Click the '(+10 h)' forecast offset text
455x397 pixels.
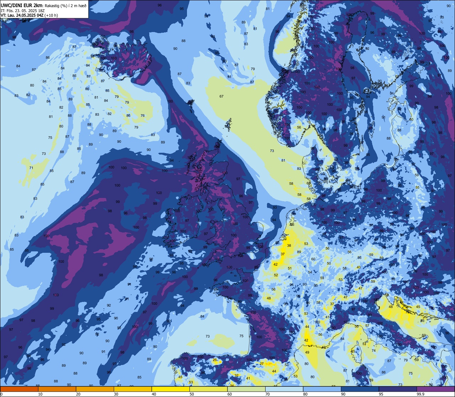(x=51, y=15)
